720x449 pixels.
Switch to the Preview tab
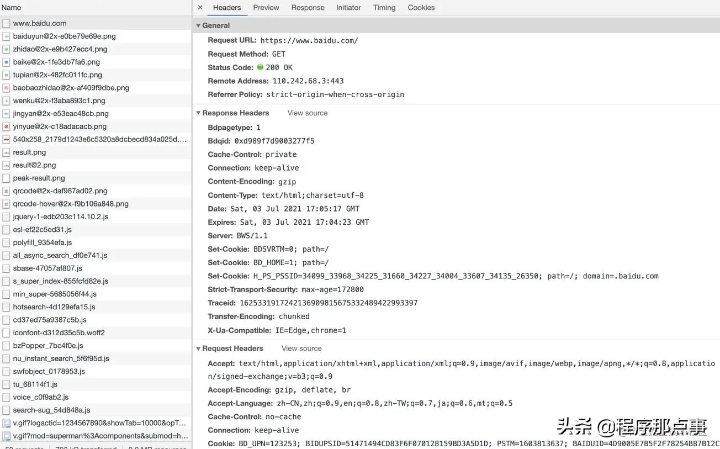266,7
